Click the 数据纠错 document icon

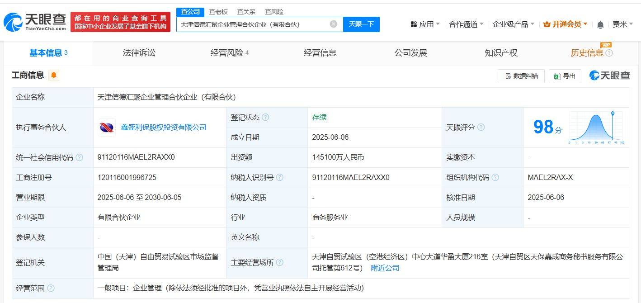click(508, 76)
